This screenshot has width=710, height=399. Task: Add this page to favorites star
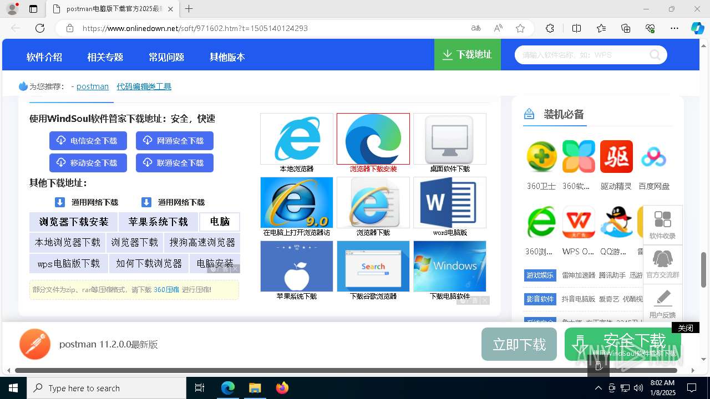[520, 28]
